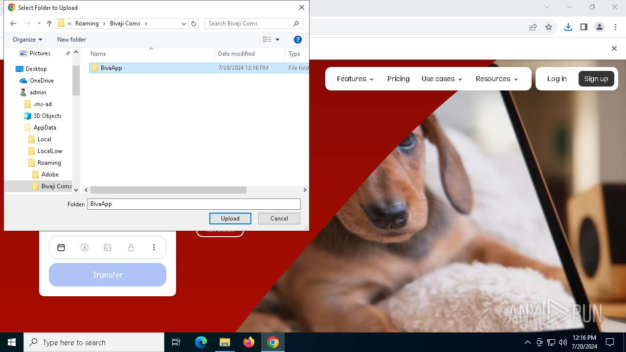Dismiss the browser notification bar
This screenshot has width=626, height=352.
[614, 48]
